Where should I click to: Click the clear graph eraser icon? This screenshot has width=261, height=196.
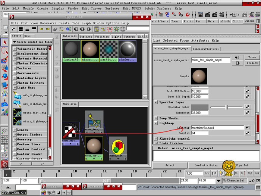(55, 29)
